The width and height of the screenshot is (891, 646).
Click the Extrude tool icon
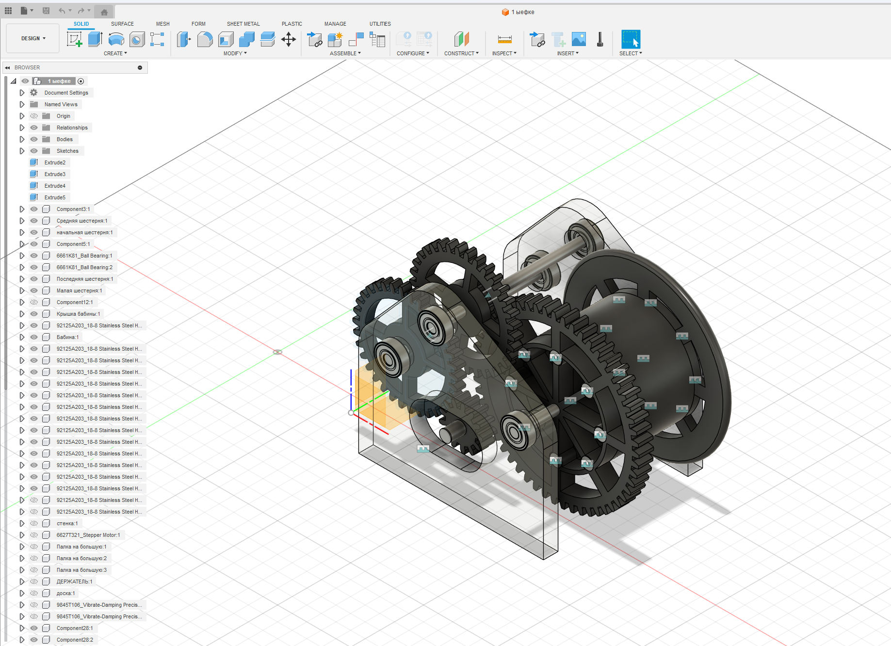(95, 39)
